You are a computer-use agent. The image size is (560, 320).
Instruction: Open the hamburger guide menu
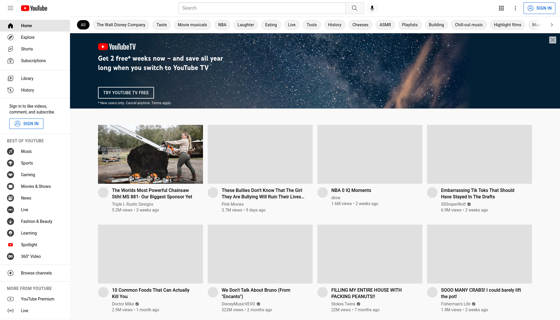tap(10, 8)
